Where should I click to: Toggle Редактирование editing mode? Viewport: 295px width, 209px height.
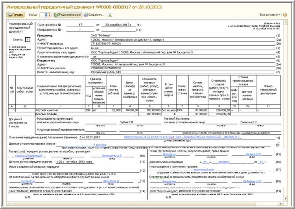67,15
